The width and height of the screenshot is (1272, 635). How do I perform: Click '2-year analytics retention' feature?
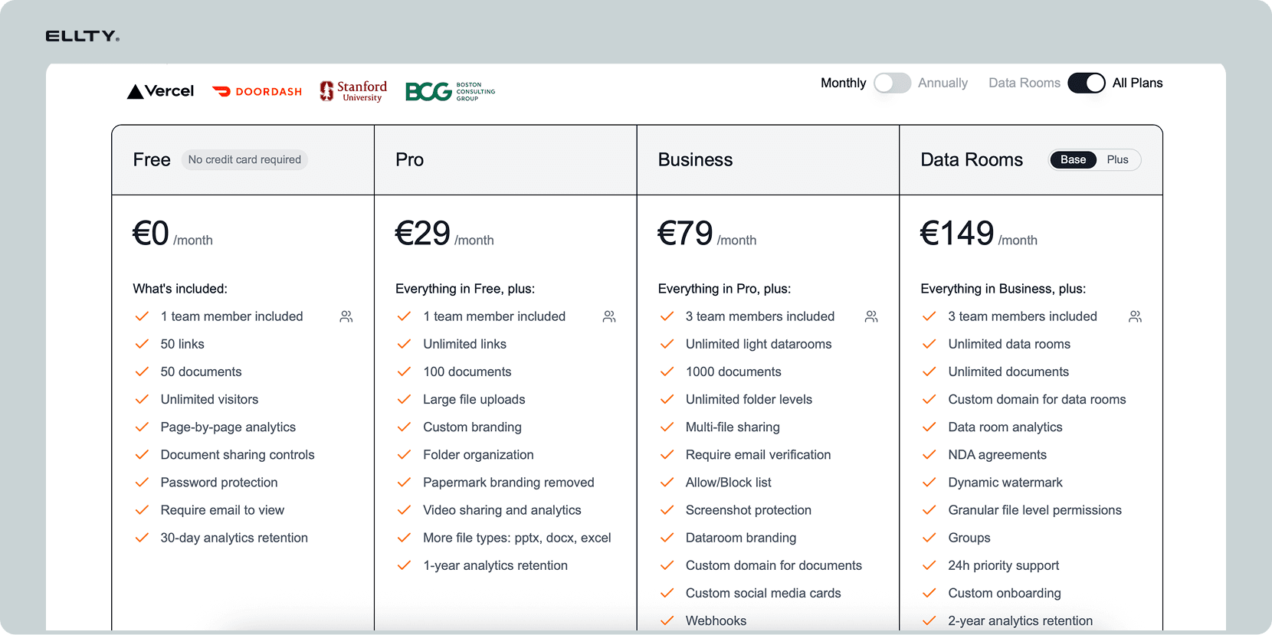[x=1020, y=620]
